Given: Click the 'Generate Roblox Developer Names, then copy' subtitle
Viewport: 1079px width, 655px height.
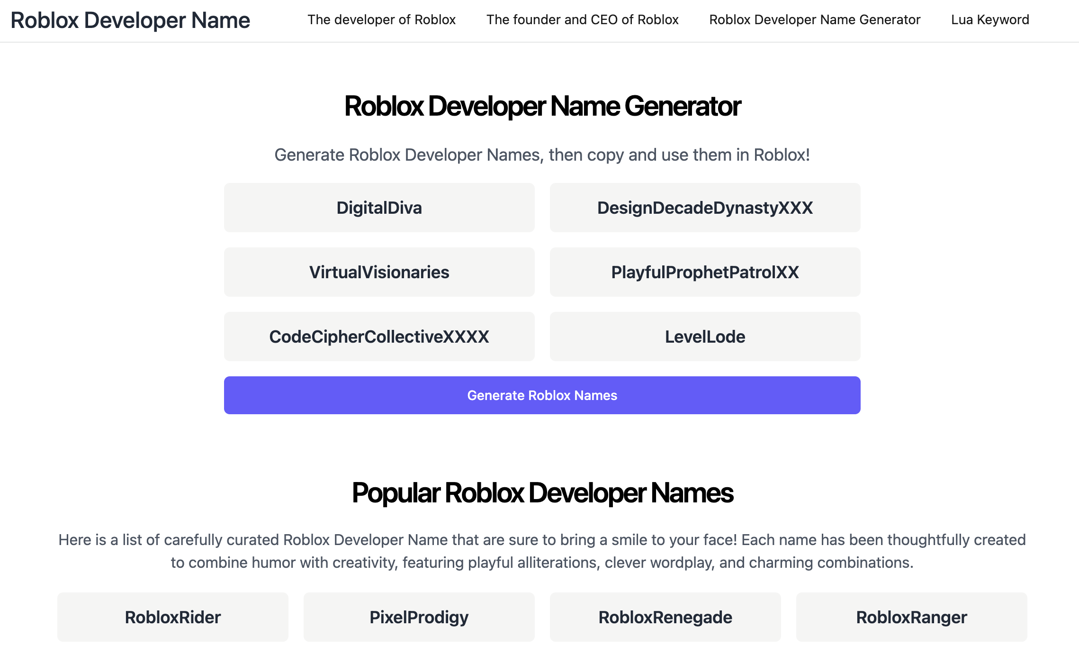Looking at the screenshot, I should 542,155.
